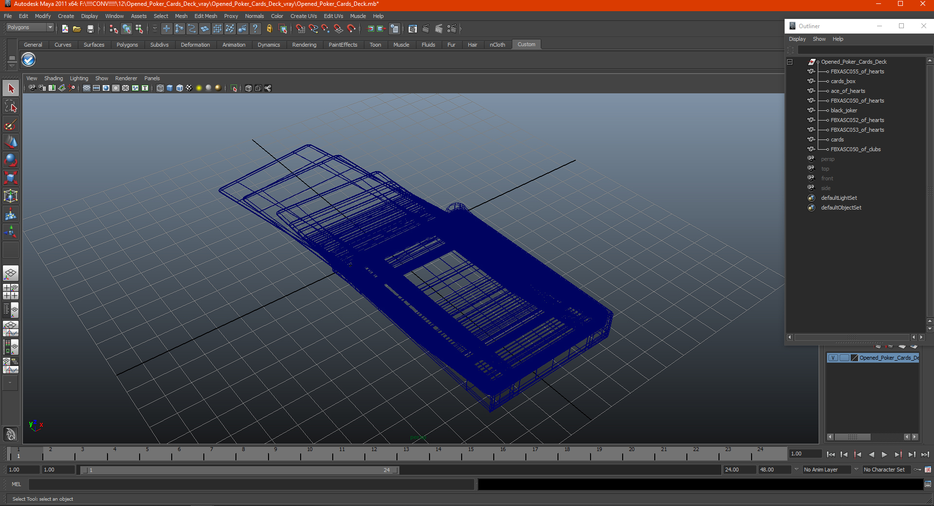Switch to Persp/Graph Editor layout

11,329
